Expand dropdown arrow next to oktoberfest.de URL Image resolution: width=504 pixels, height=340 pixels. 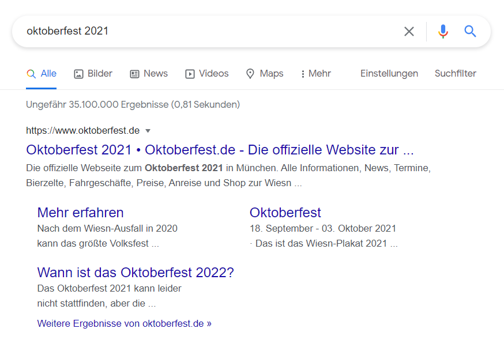tap(148, 131)
